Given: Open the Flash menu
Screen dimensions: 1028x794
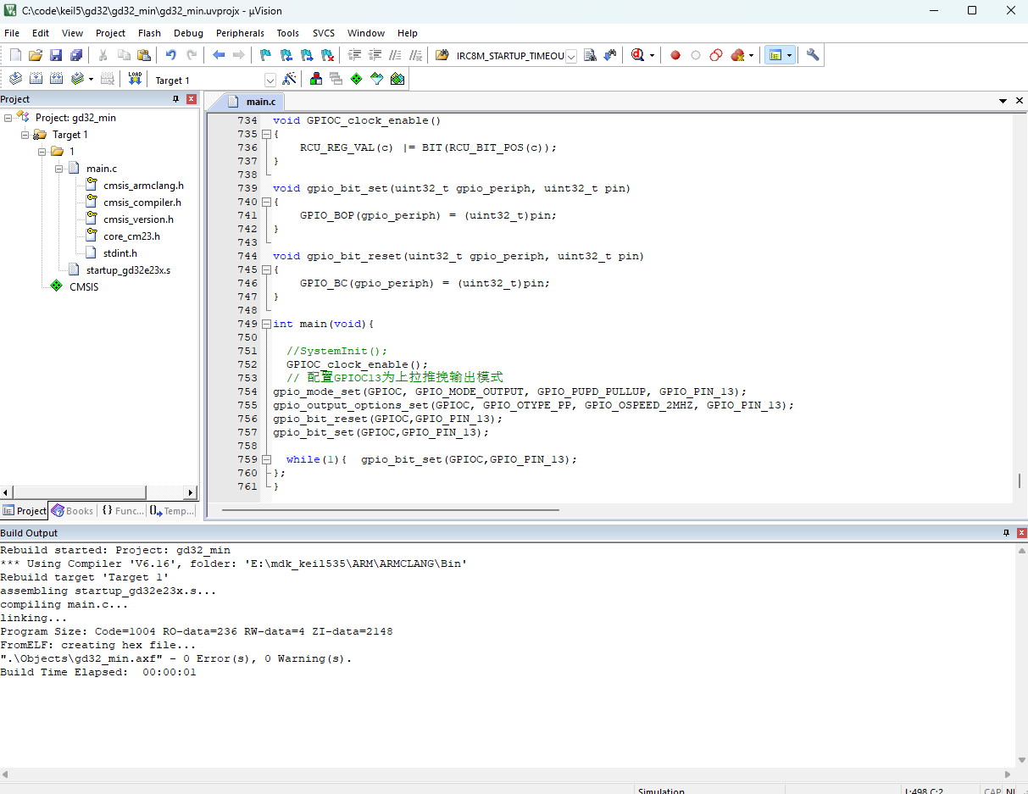Looking at the screenshot, I should (x=149, y=33).
